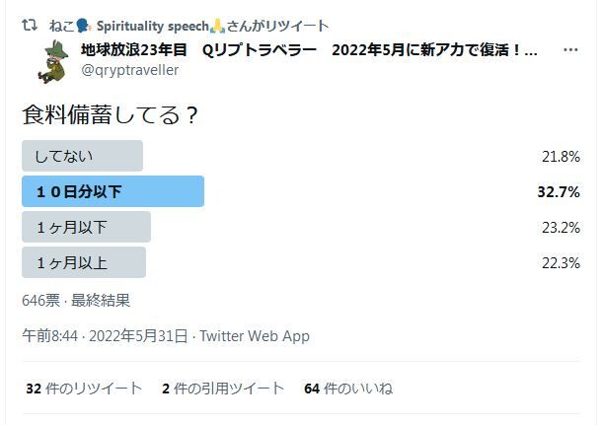Screen dimensions: 602x425
Task: Open the retweeter's profile via 'Spirituality speech'
Action: point(152,26)
